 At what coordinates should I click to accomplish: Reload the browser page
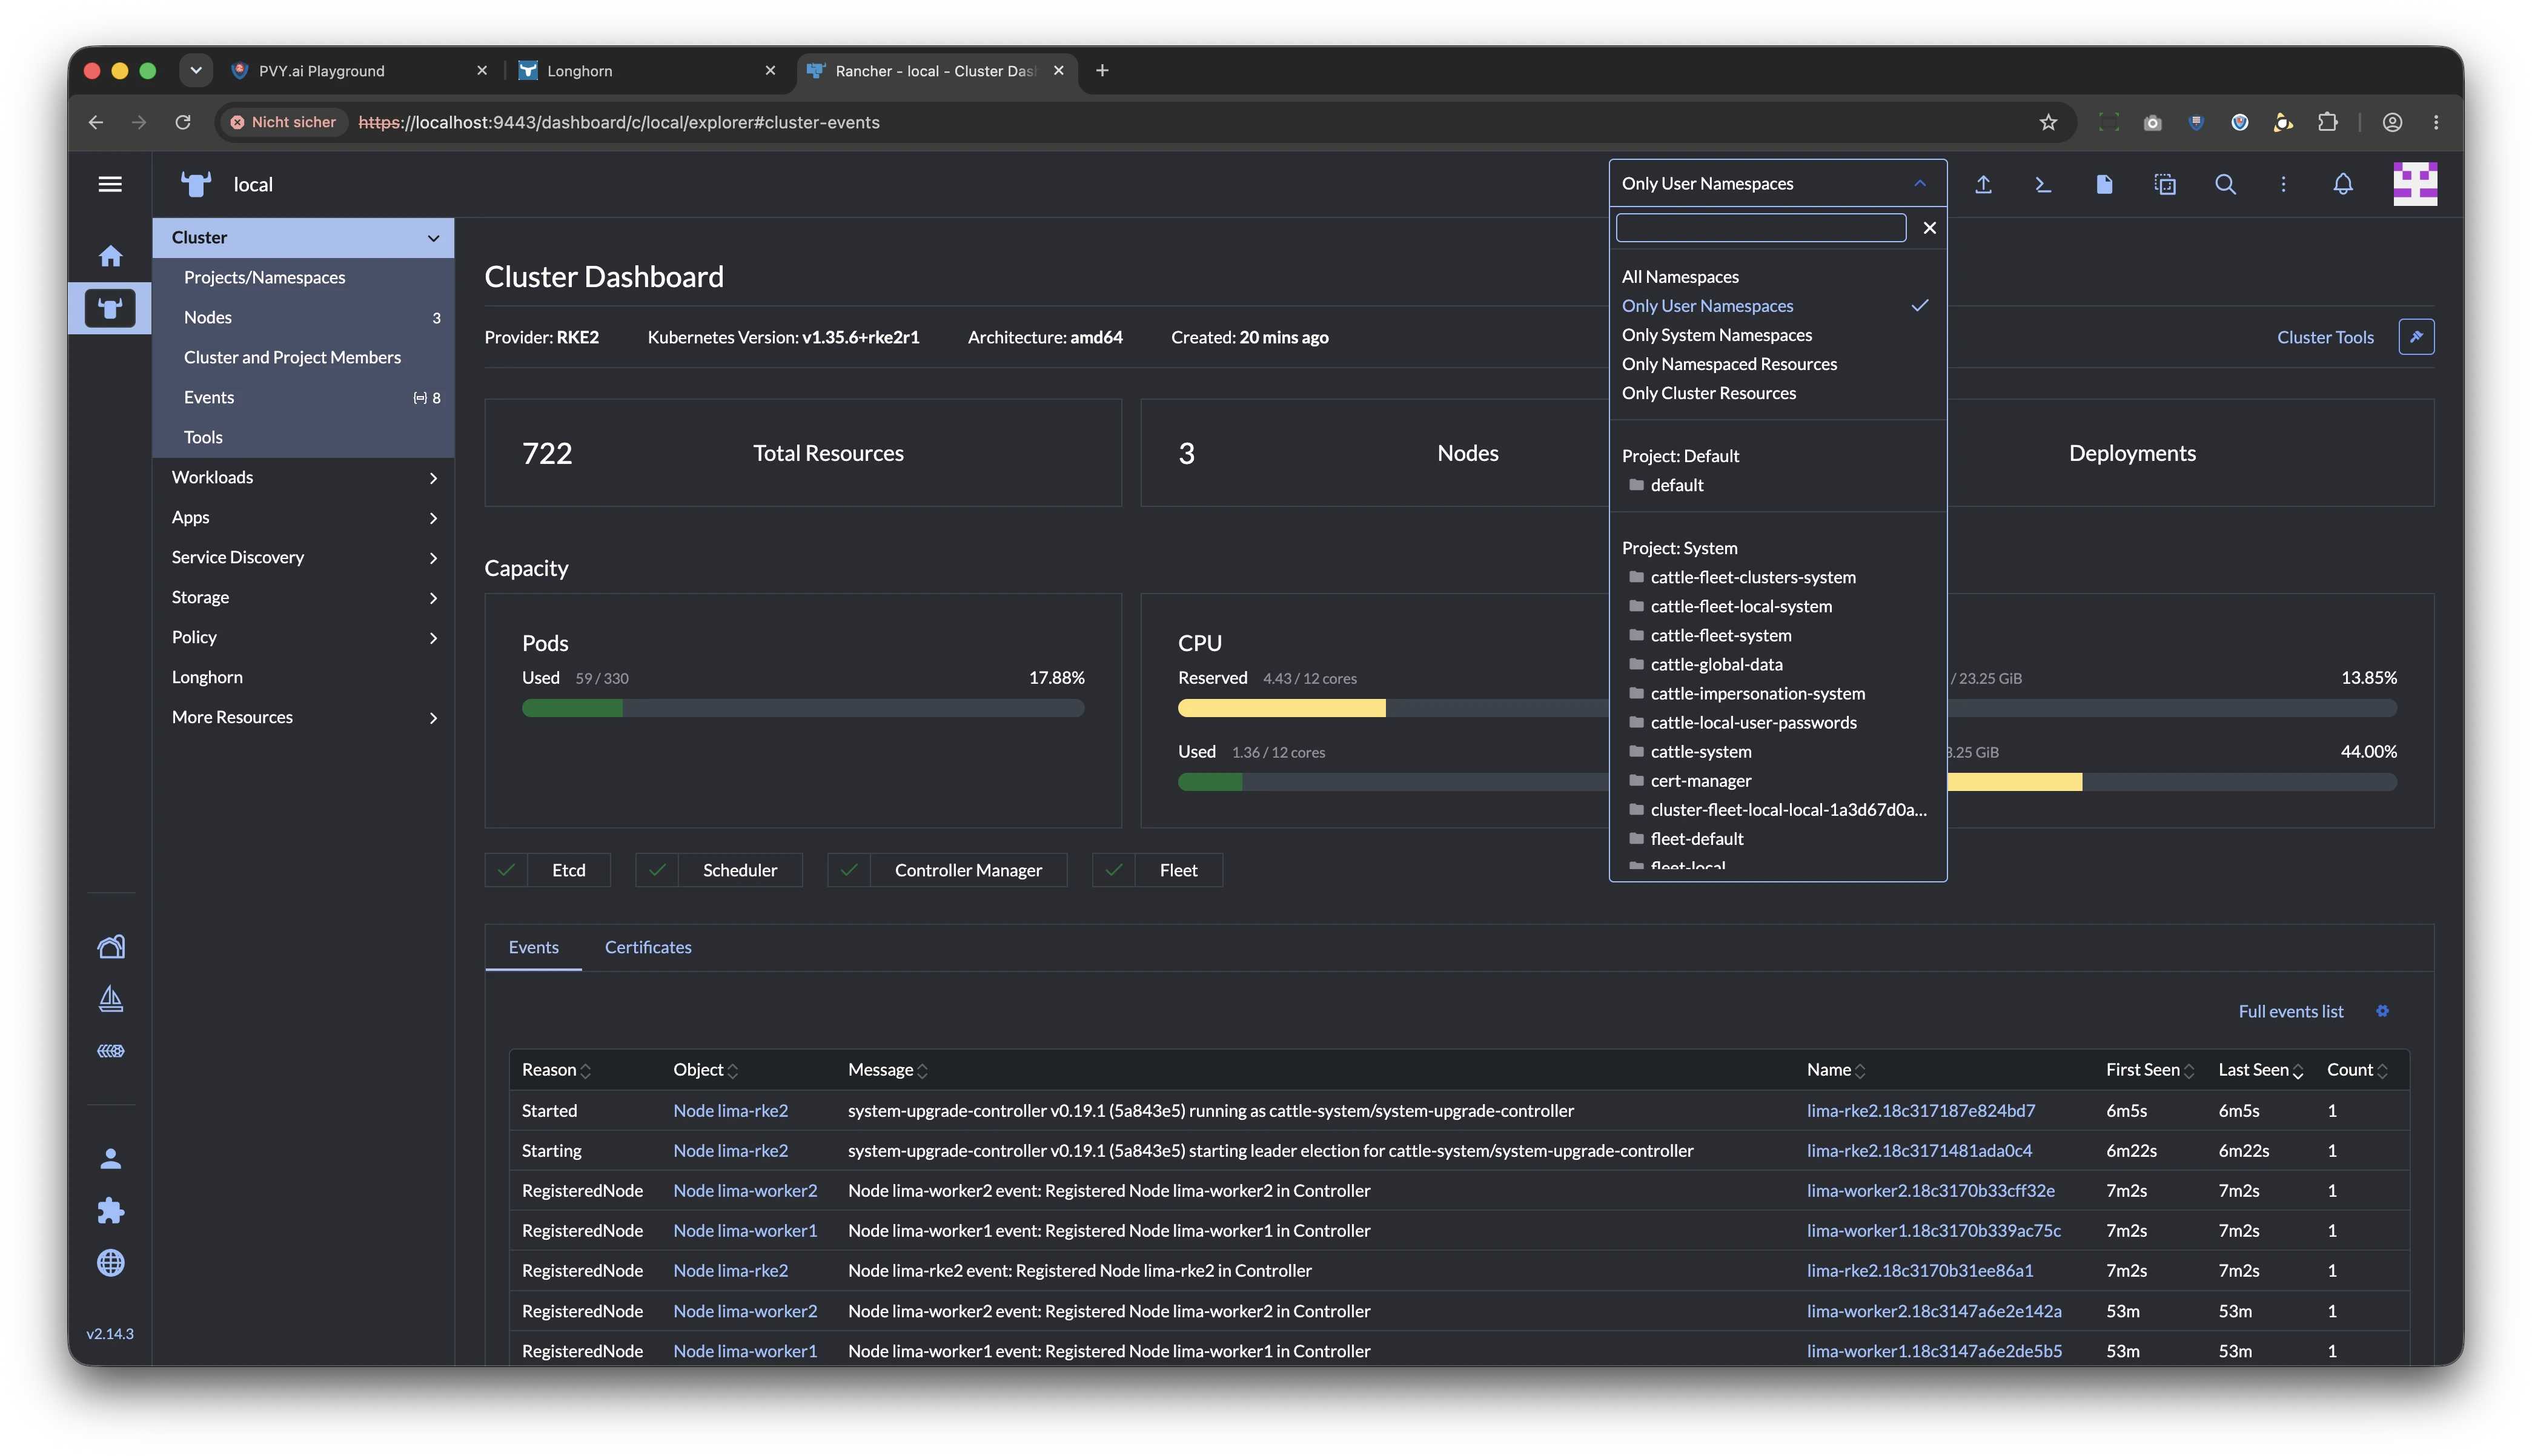coord(182,122)
